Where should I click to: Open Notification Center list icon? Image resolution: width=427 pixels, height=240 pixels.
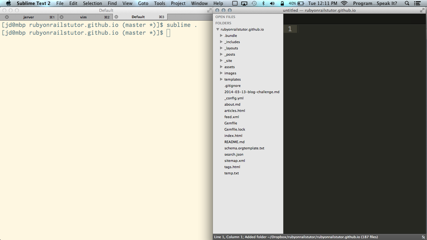click(417, 3)
